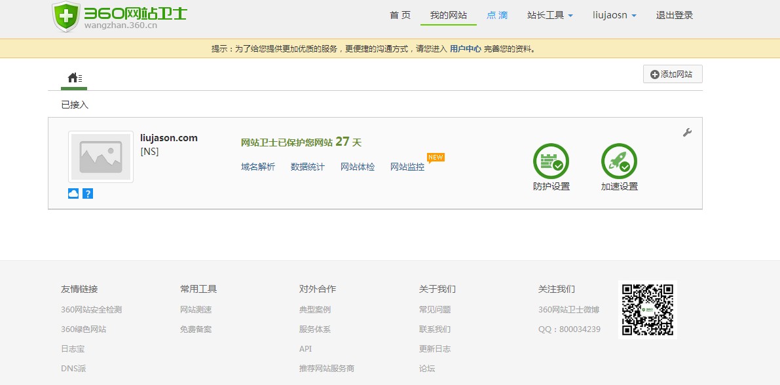Open 更新日志 footer link

click(x=435, y=349)
